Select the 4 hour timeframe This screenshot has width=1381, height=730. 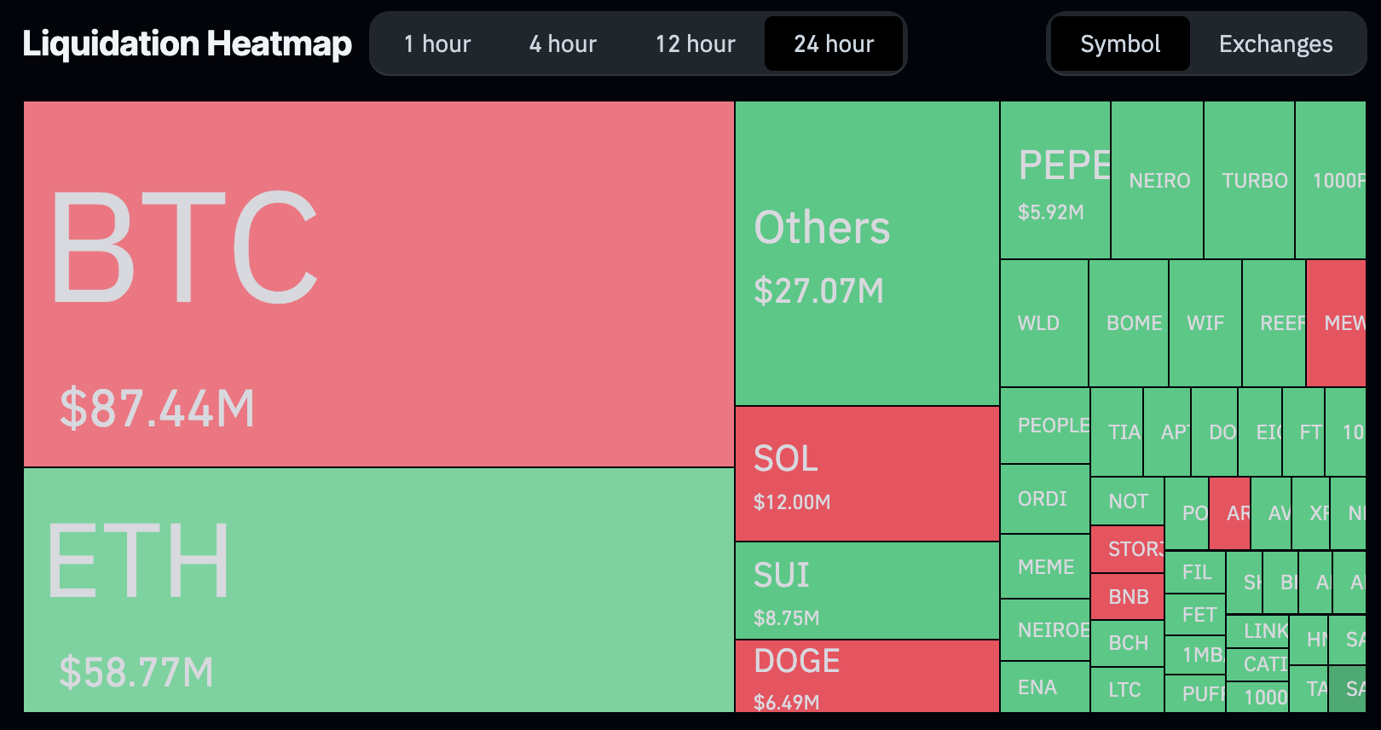point(563,43)
